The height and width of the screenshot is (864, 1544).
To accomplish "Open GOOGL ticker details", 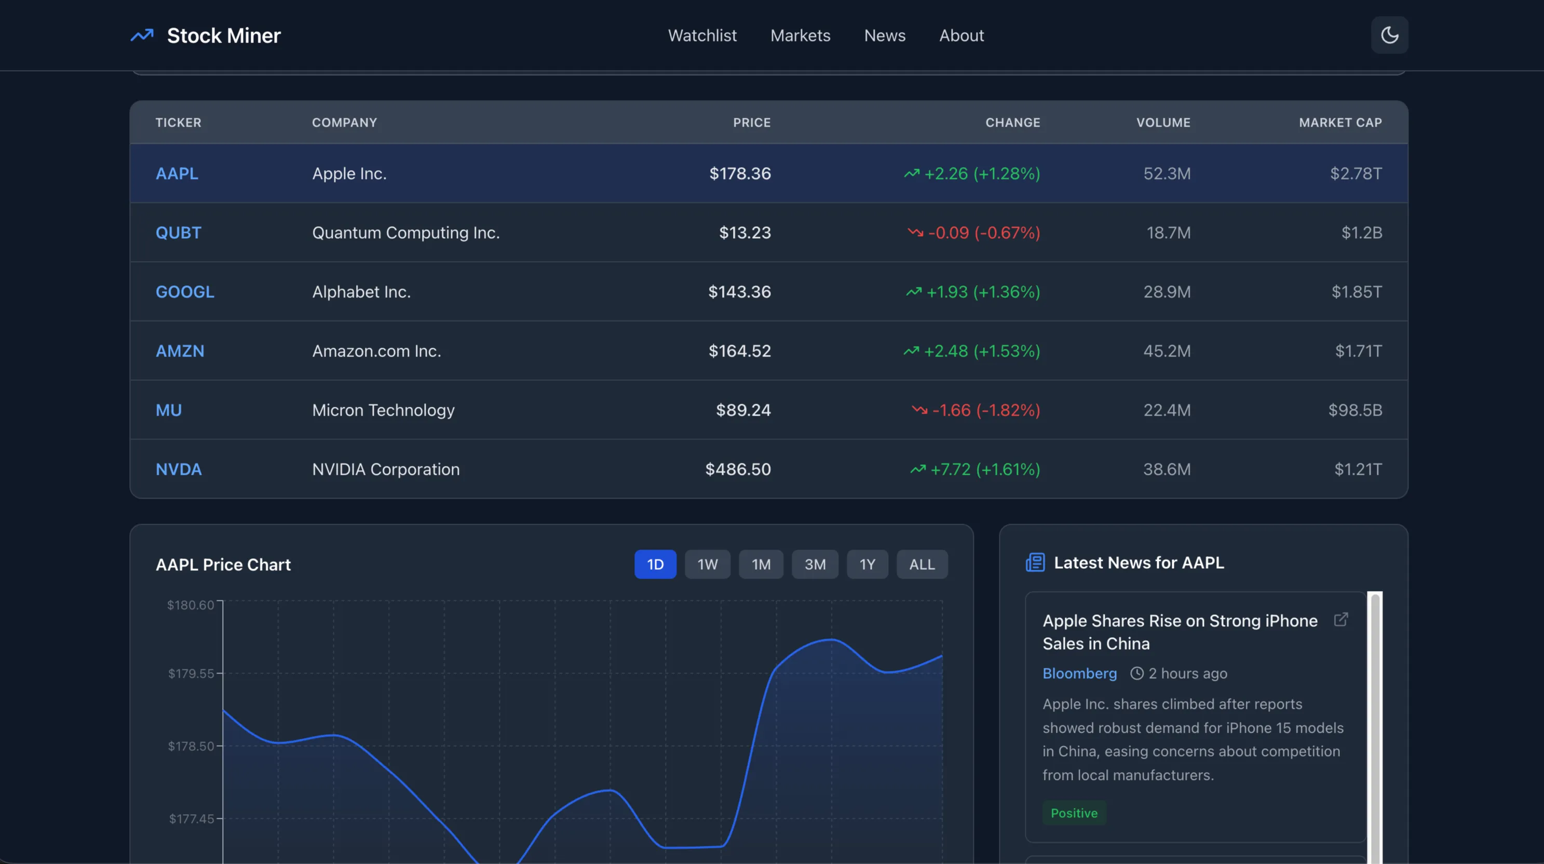I will pyautogui.click(x=184, y=292).
